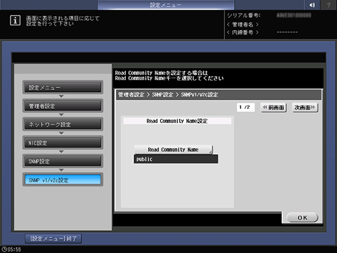Image resolution: width=337 pixels, height=253 pixels.
Task: Click the speaker sound icon
Action: click(312, 5)
